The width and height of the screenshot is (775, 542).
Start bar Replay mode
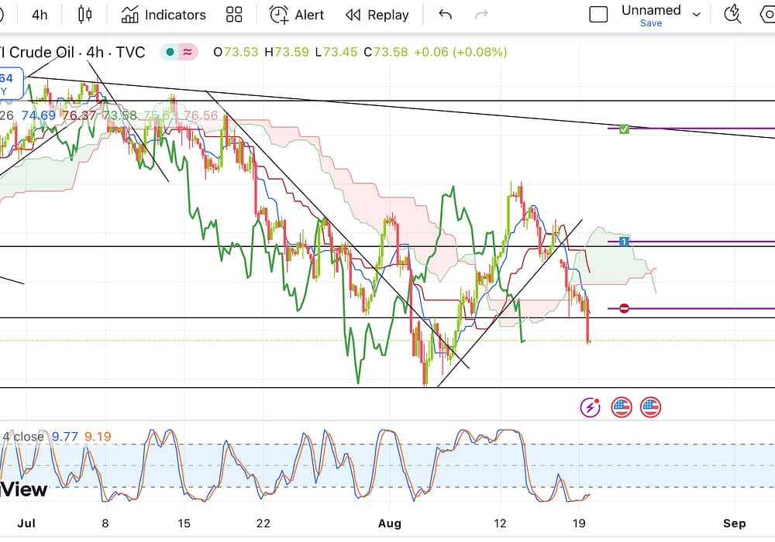[x=377, y=15]
